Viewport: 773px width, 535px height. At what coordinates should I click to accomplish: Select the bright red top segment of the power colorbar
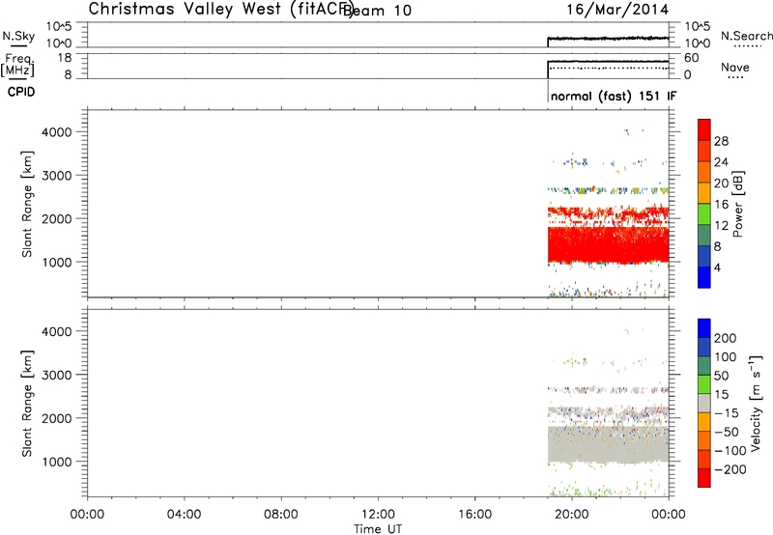[x=704, y=129]
